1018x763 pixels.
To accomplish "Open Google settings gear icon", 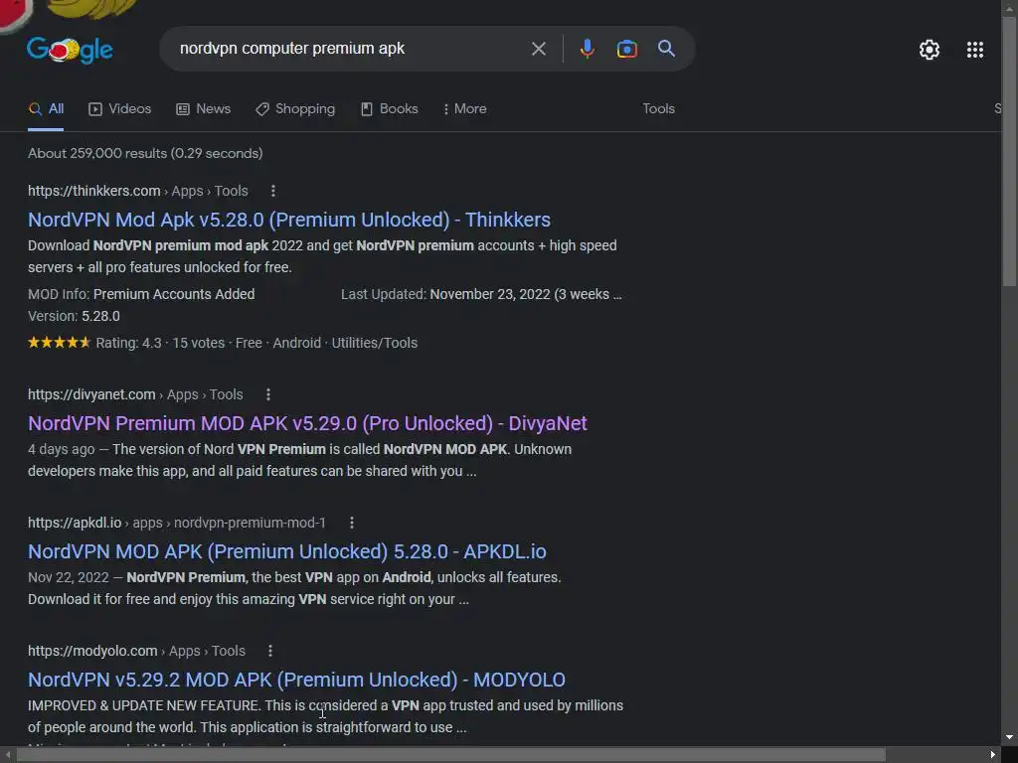I will [930, 50].
